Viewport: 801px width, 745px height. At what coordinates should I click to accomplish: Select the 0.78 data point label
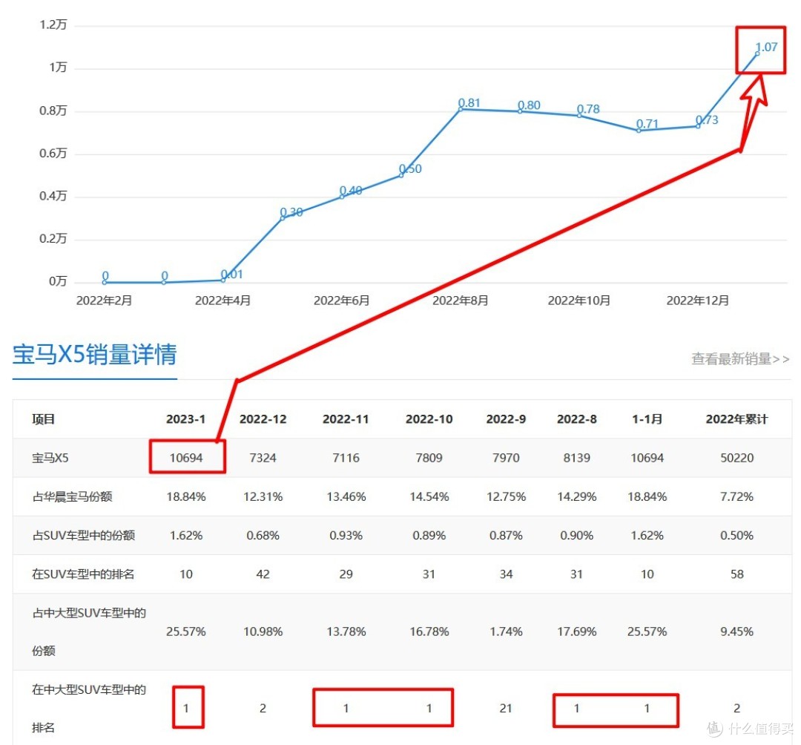[588, 109]
